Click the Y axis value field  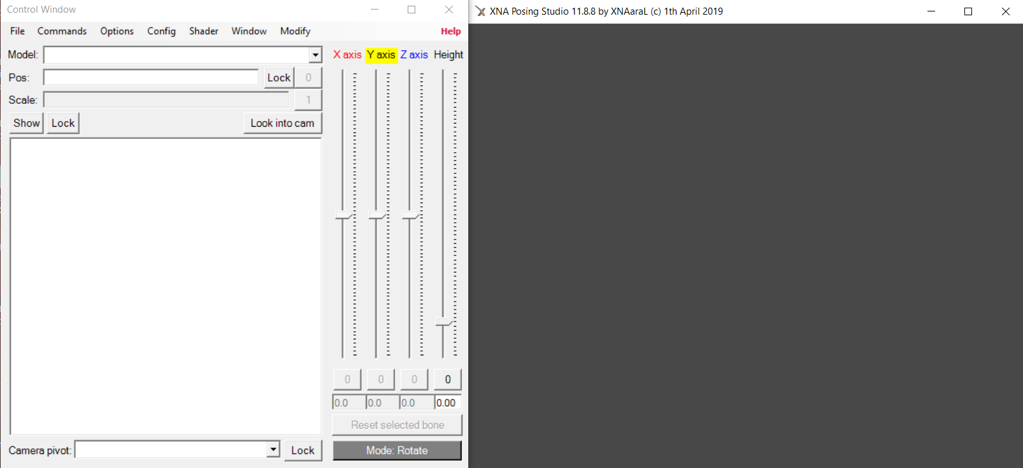click(x=382, y=402)
